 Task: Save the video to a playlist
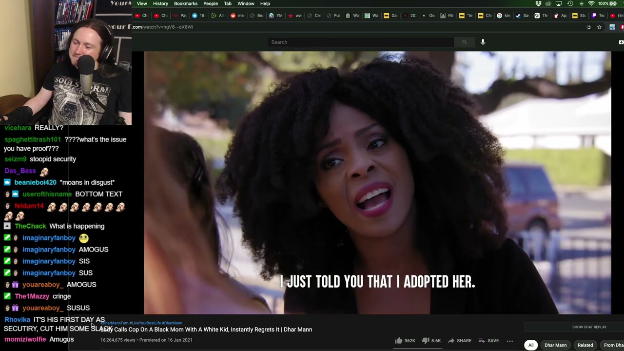pos(488,341)
